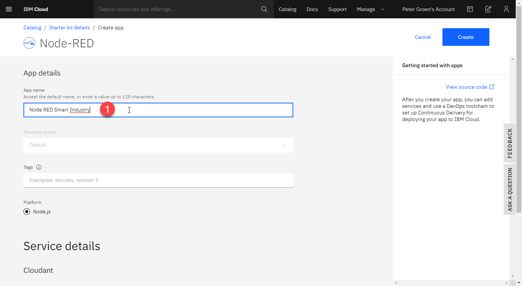Image resolution: width=522 pixels, height=286 pixels.
Task: Click the Service details heading
Action: (x=62, y=246)
